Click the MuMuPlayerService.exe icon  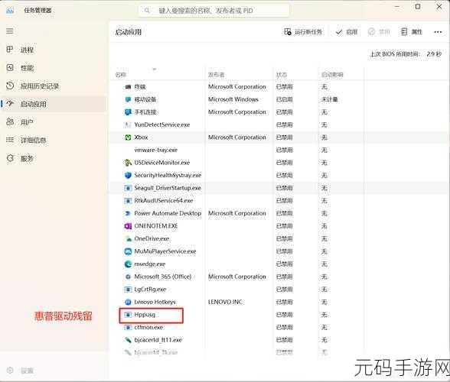128,251
